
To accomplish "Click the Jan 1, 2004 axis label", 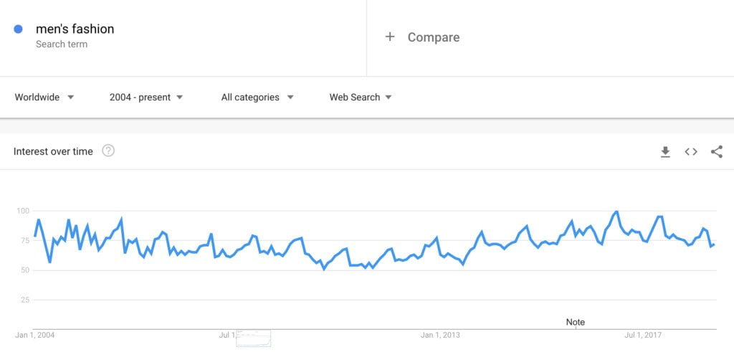I will click(34, 335).
